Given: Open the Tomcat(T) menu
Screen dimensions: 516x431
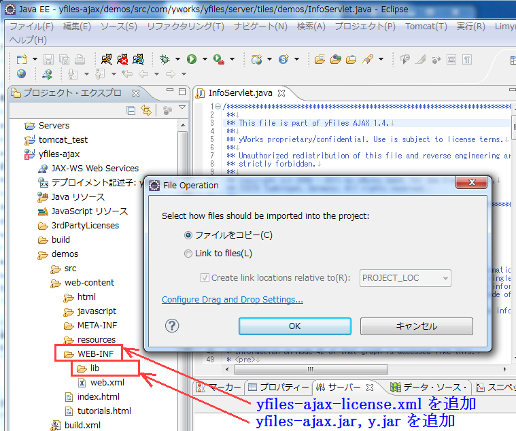Looking at the screenshot, I should [x=426, y=27].
